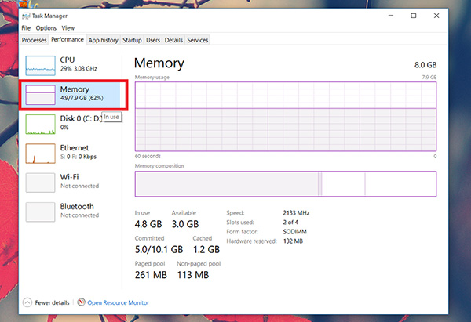Switch to the App history tab

point(103,40)
